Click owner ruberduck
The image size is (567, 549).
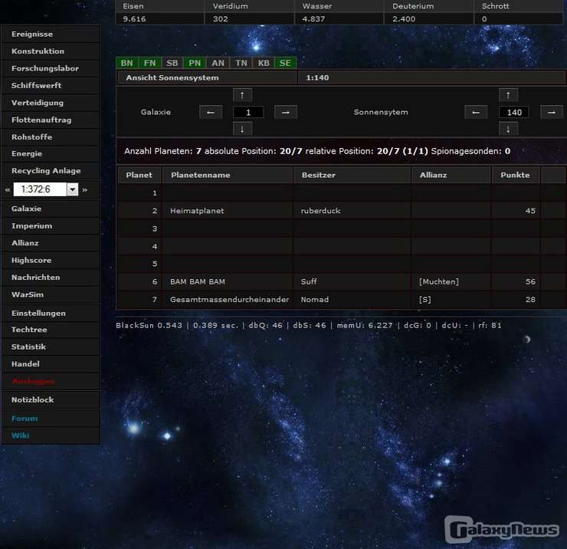coord(320,211)
